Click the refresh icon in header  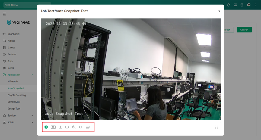click(x=228, y=5)
